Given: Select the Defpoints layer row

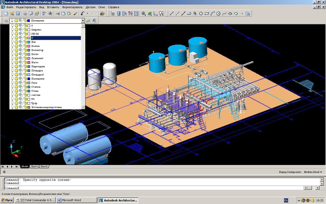Looking at the screenshot, I should coord(45,30).
